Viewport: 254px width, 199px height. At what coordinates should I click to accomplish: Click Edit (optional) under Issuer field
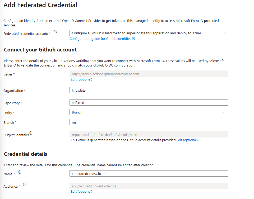81,79
